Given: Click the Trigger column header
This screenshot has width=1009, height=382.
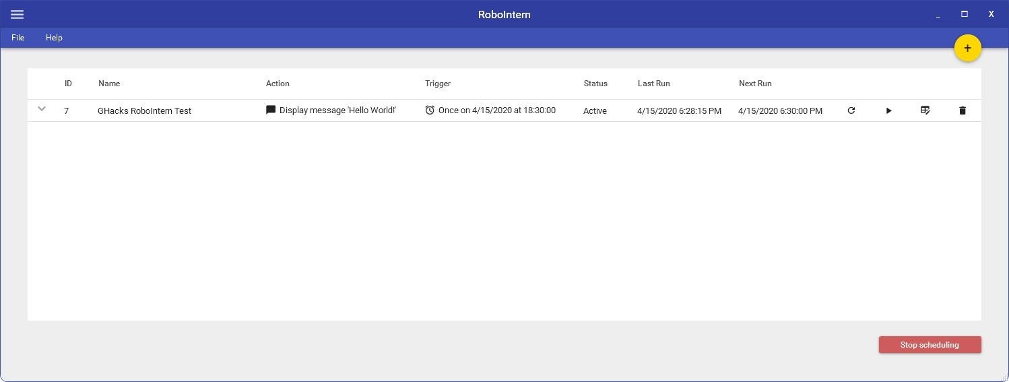Looking at the screenshot, I should pyautogui.click(x=438, y=84).
